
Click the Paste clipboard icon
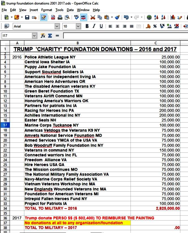pos(107,17)
